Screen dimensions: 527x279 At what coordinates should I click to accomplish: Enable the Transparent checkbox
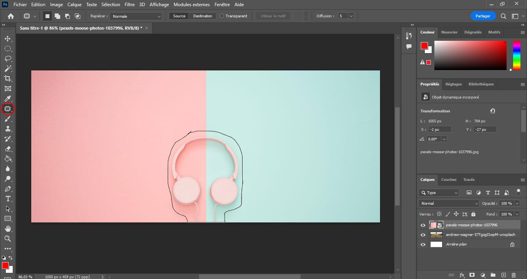222,16
